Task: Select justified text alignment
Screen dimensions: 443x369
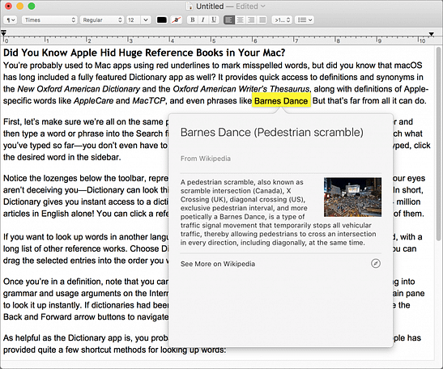Action: [x=262, y=19]
